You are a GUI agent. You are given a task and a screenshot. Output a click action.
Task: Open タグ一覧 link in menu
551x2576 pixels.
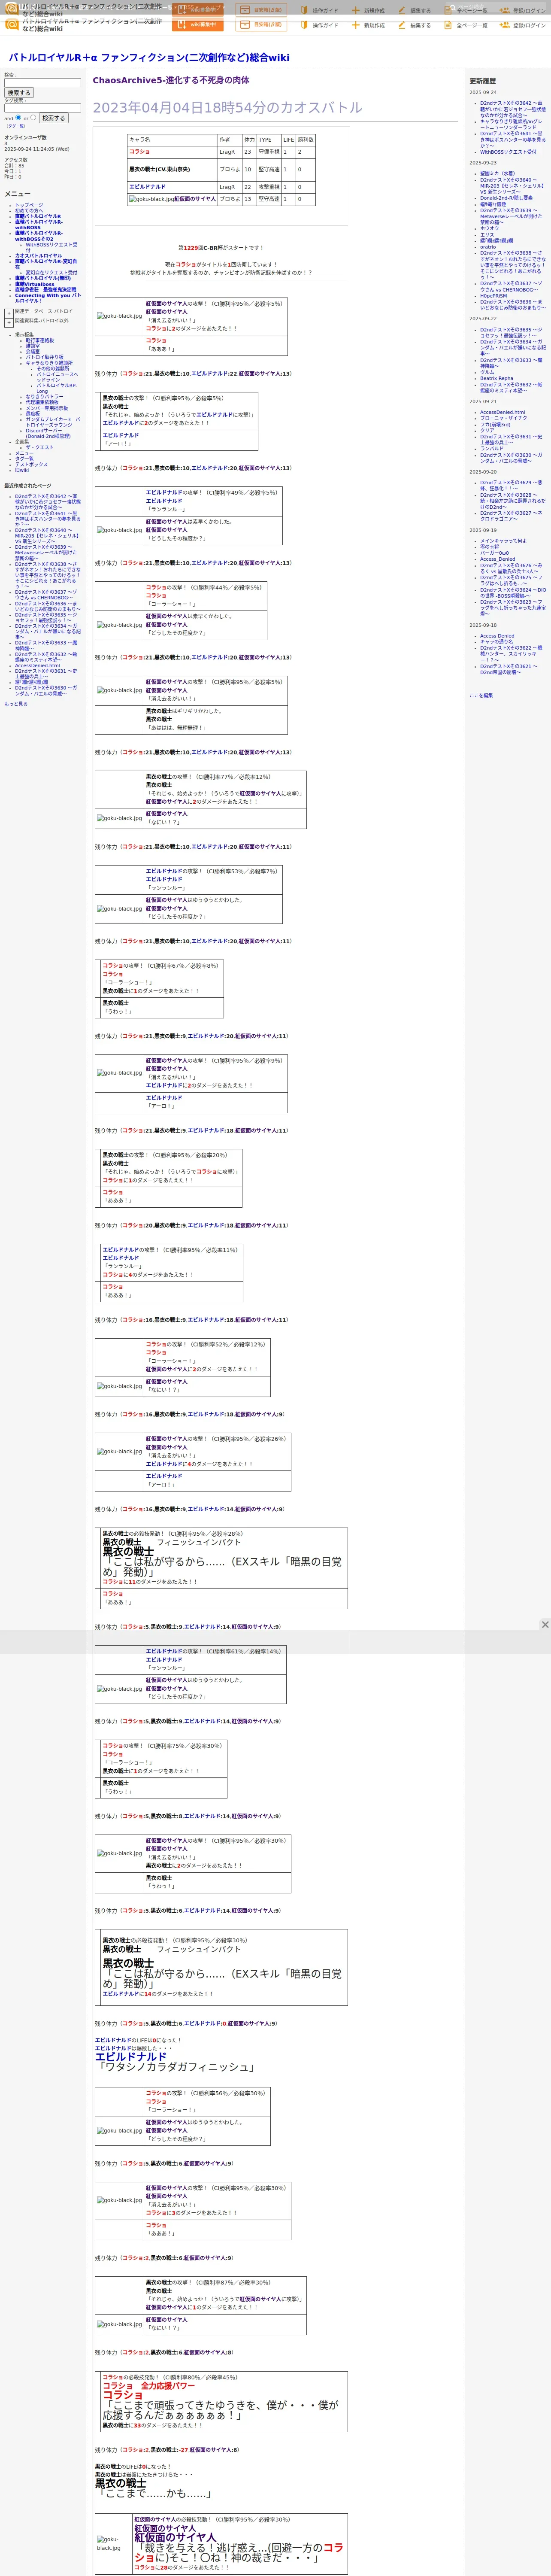click(x=24, y=459)
